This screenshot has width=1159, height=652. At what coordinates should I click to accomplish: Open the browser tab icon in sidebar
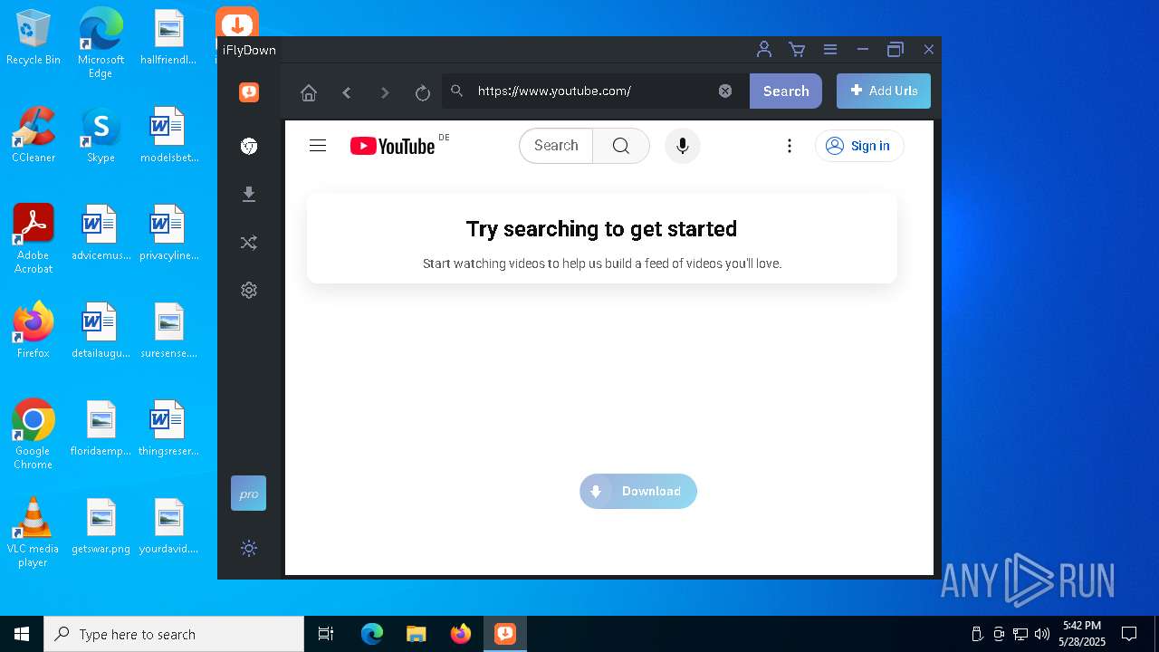click(249, 146)
